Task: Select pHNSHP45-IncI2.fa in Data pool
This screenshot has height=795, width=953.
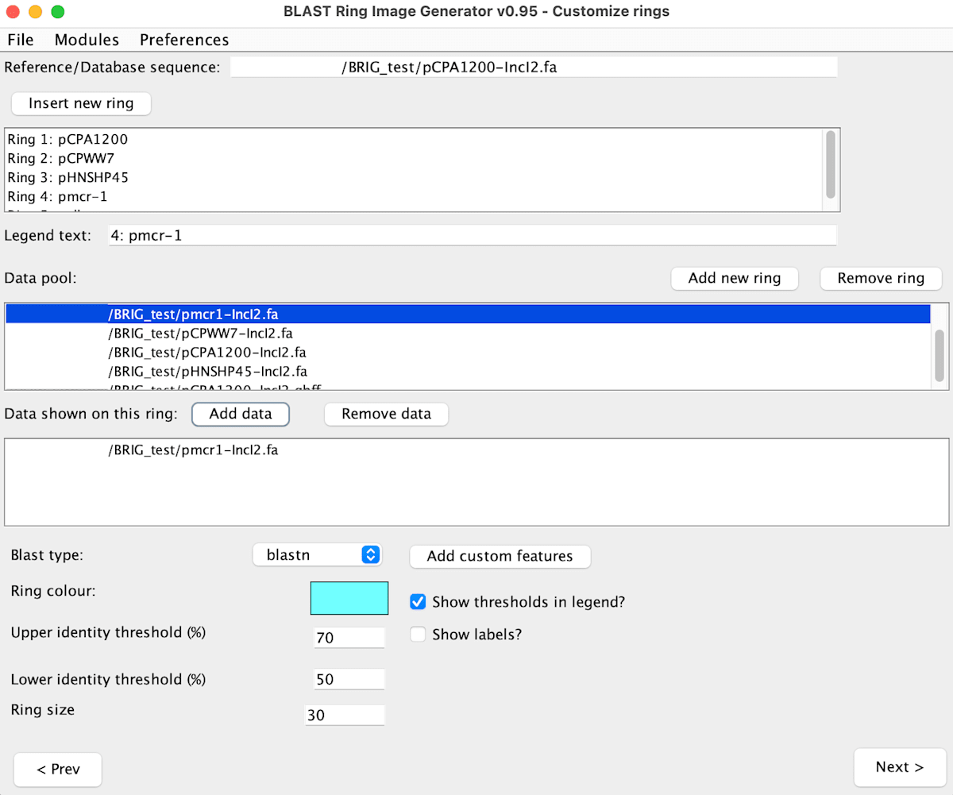Action: pyautogui.click(x=468, y=371)
